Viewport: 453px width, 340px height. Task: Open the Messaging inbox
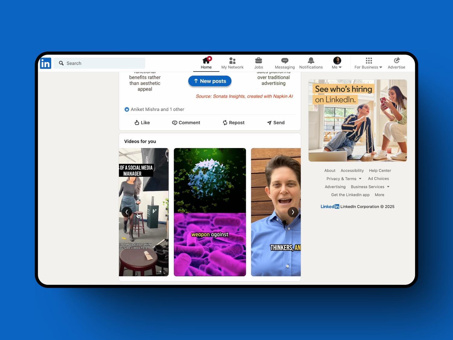pyautogui.click(x=284, y=63)
